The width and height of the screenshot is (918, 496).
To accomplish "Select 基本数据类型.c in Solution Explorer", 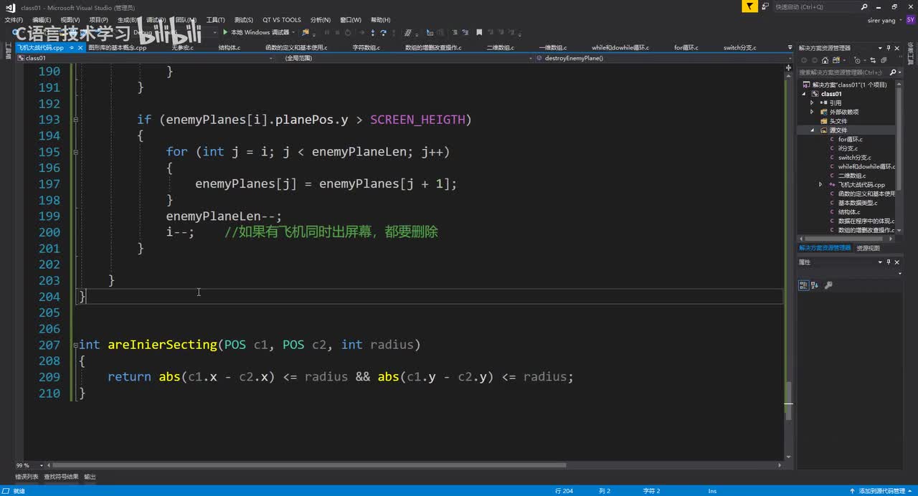I will click(x=858, y=203).
